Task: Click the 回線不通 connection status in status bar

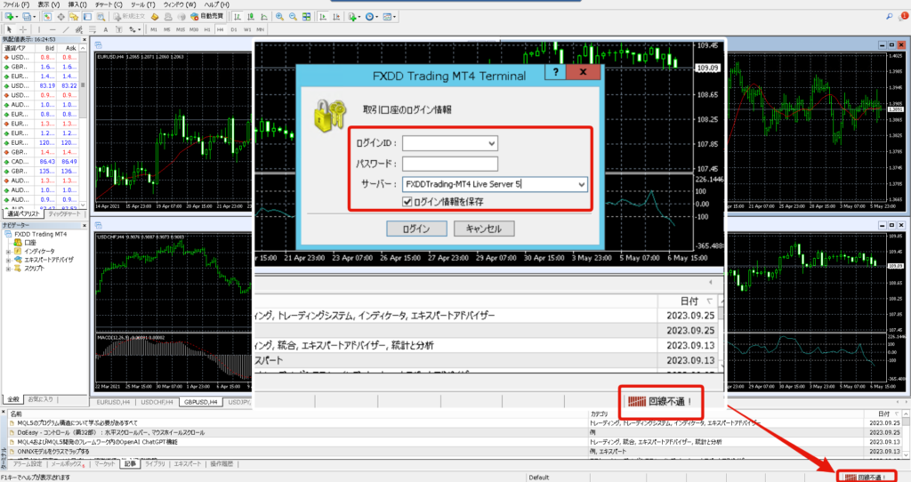Action: tap(865, 477)
